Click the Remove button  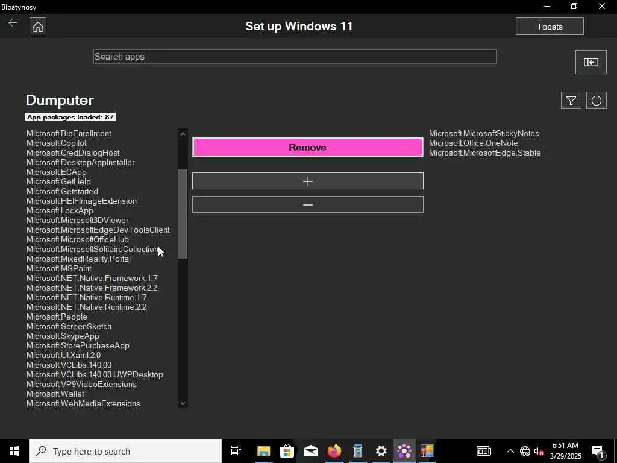[308, 147]
